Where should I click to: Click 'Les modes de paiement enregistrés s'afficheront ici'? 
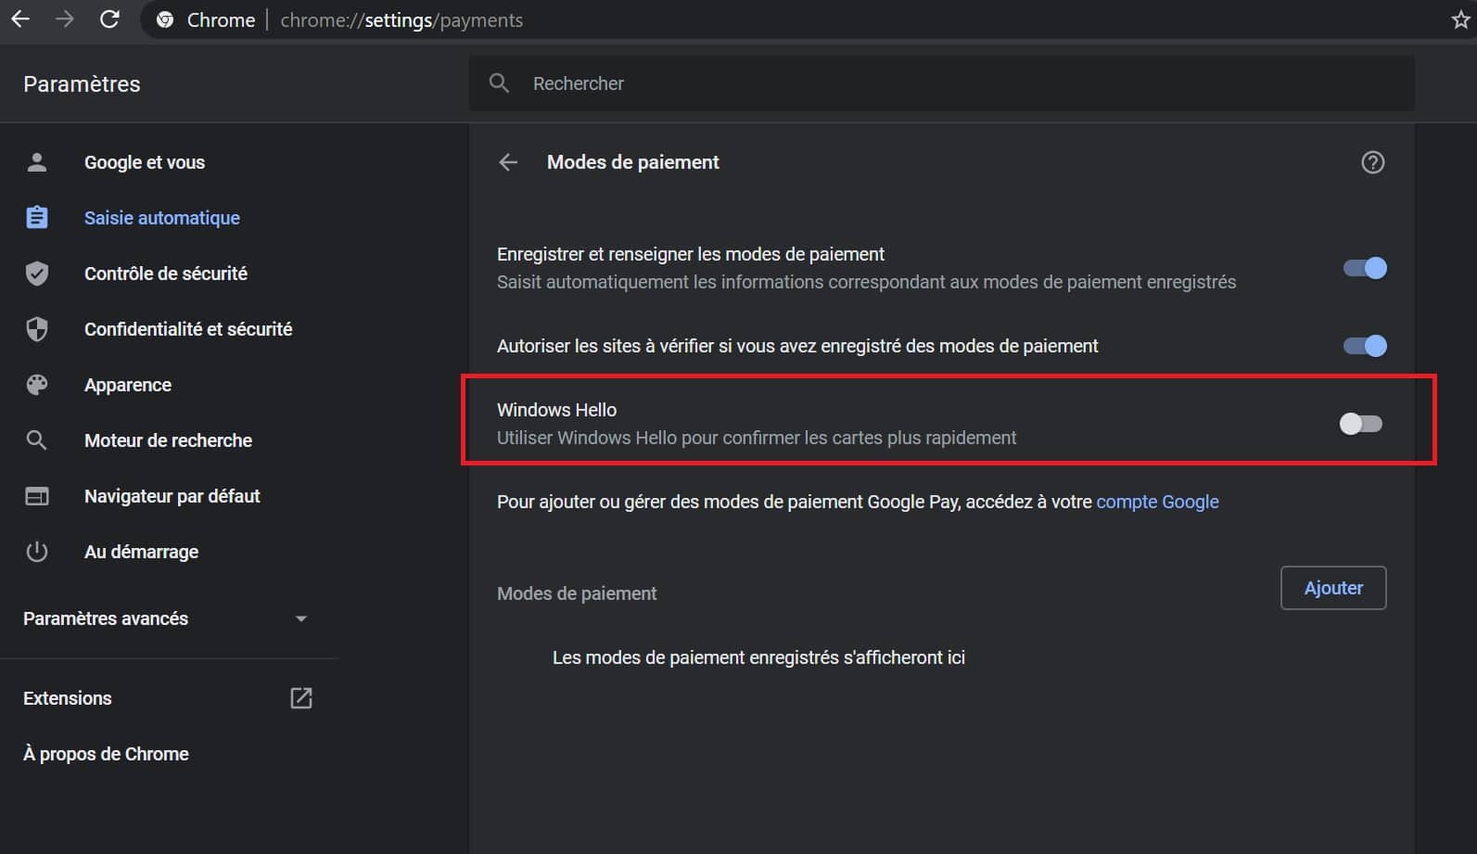coord(758,657)
